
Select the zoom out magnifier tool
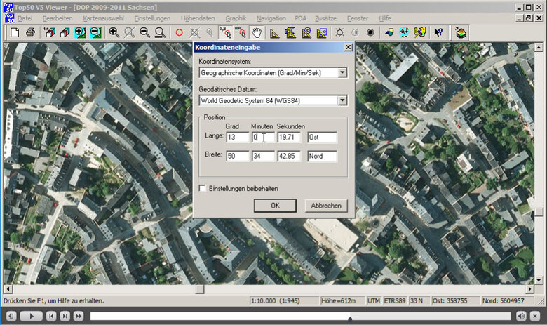(x=144, y=32)
